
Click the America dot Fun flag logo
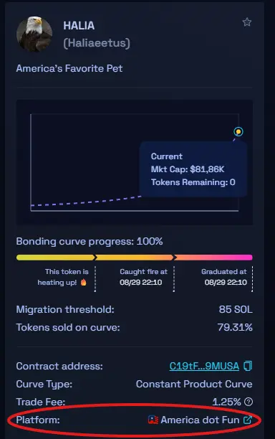(153, 420)
